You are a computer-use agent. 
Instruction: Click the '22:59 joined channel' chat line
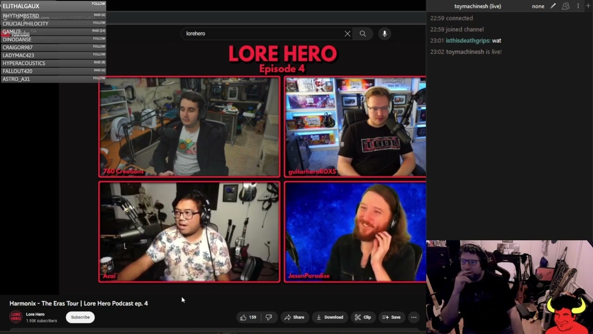tap(457, 29)
